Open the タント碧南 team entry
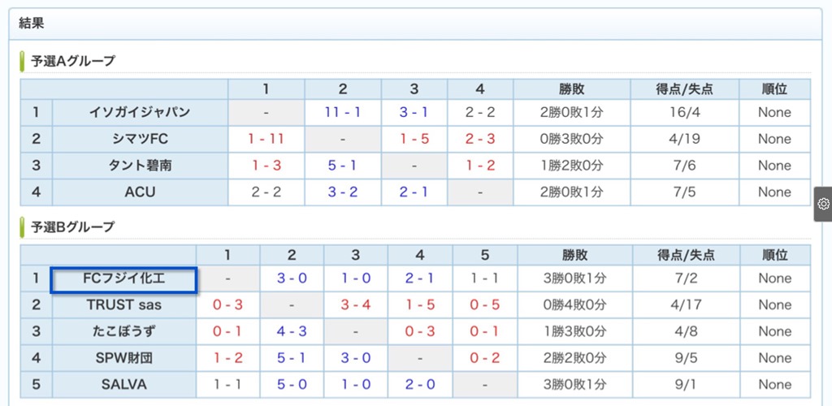 click(140, 166)
